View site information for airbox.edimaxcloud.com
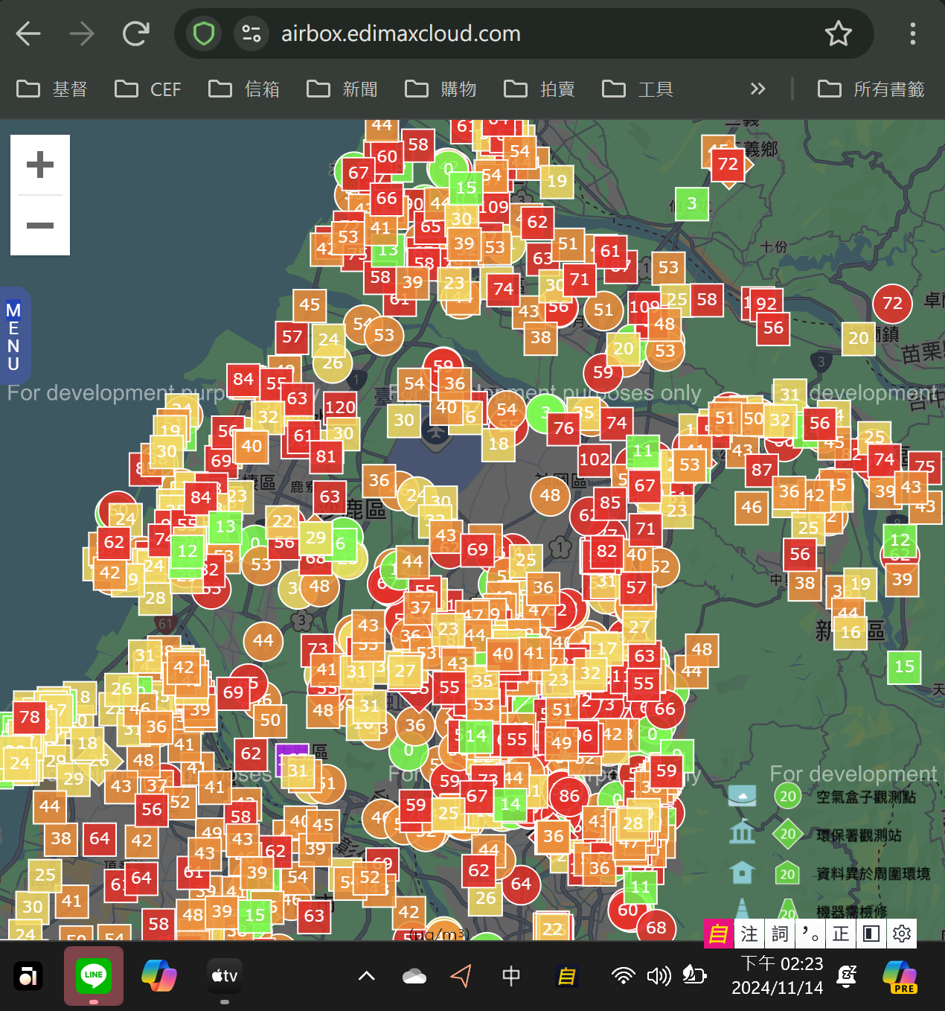This screenshot has width=945, height=1011. tap(252, 34)
